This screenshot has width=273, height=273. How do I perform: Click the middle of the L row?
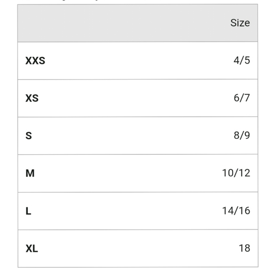pos(138,211)
